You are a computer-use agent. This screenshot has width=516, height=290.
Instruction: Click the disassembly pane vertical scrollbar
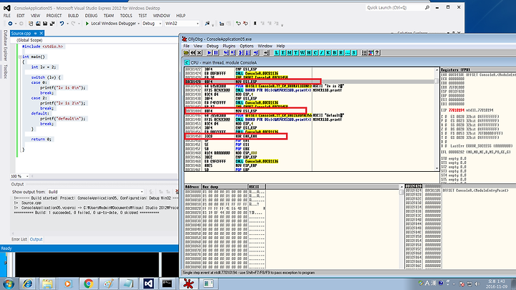(436, 119)
